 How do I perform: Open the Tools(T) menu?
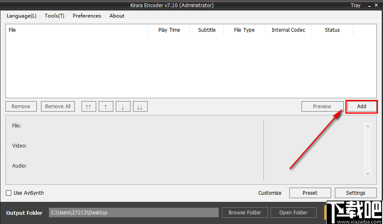(x=54, y=16)
